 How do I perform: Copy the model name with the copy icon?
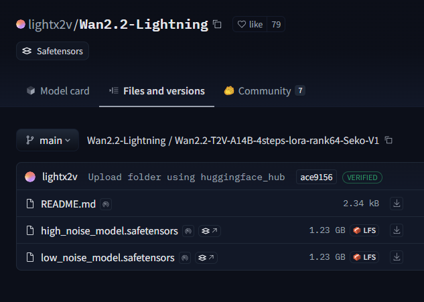[x=217, y=24]
